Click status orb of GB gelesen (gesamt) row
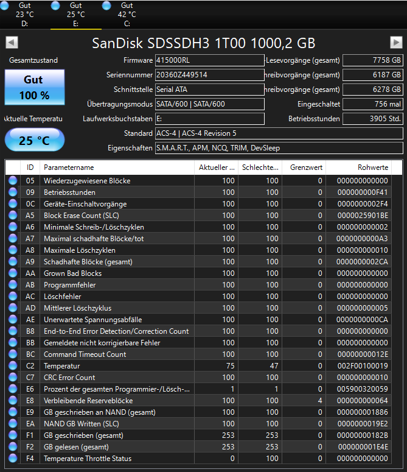 coord(13,446)
